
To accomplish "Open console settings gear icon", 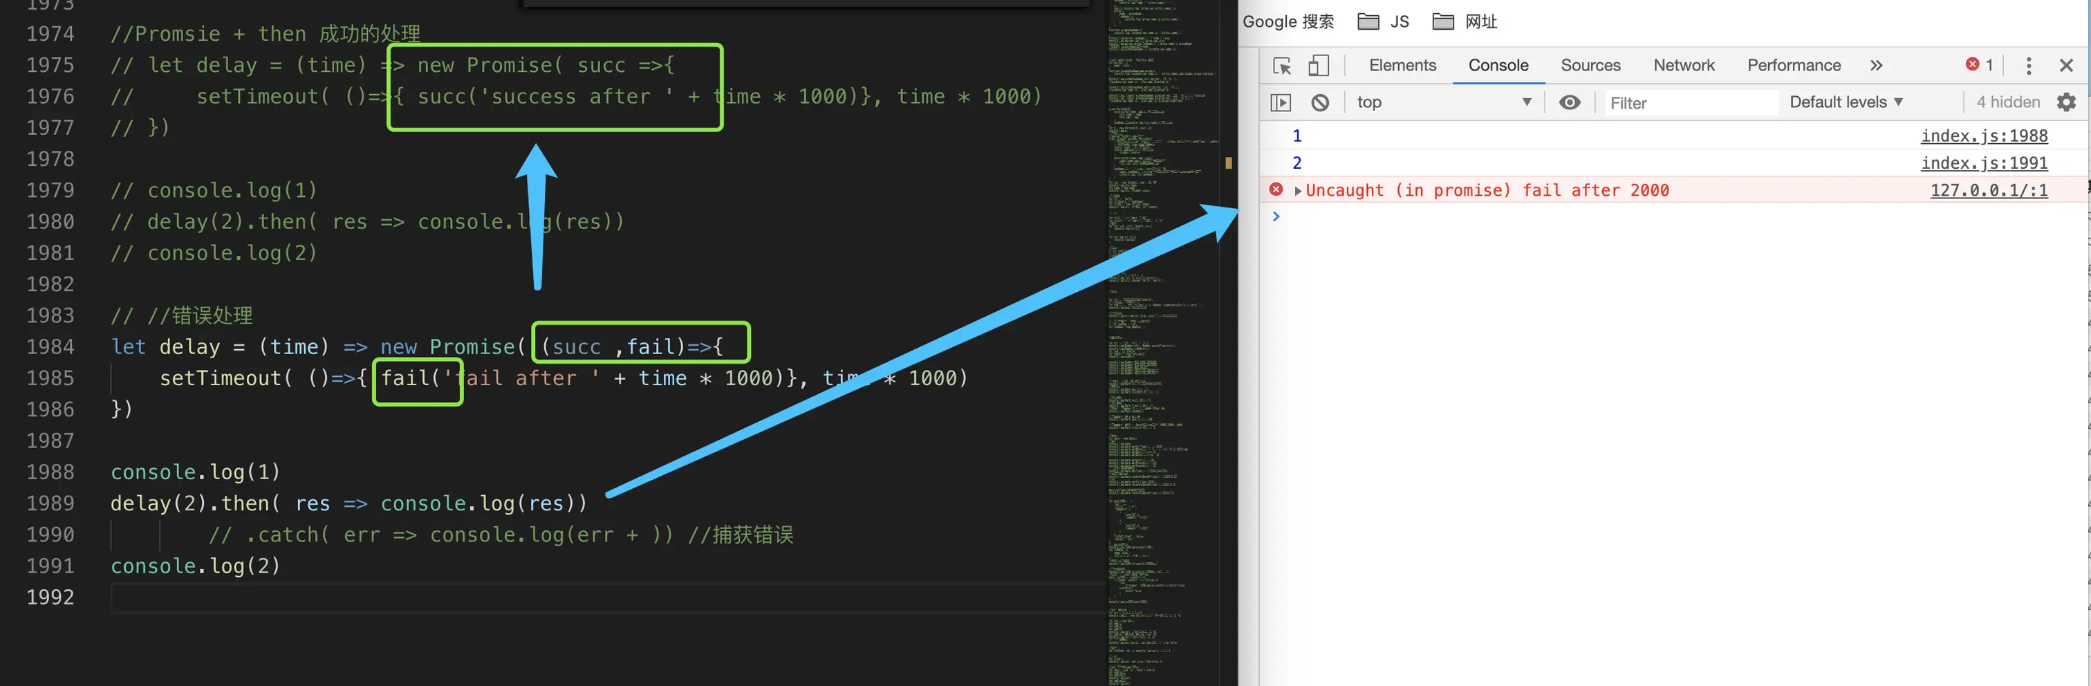I will (2066, 102).
